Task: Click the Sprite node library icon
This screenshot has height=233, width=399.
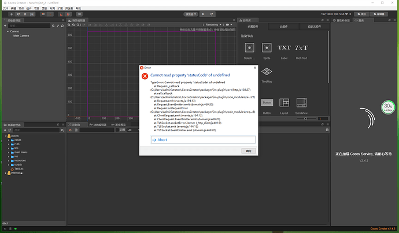Action: [267, 48]
